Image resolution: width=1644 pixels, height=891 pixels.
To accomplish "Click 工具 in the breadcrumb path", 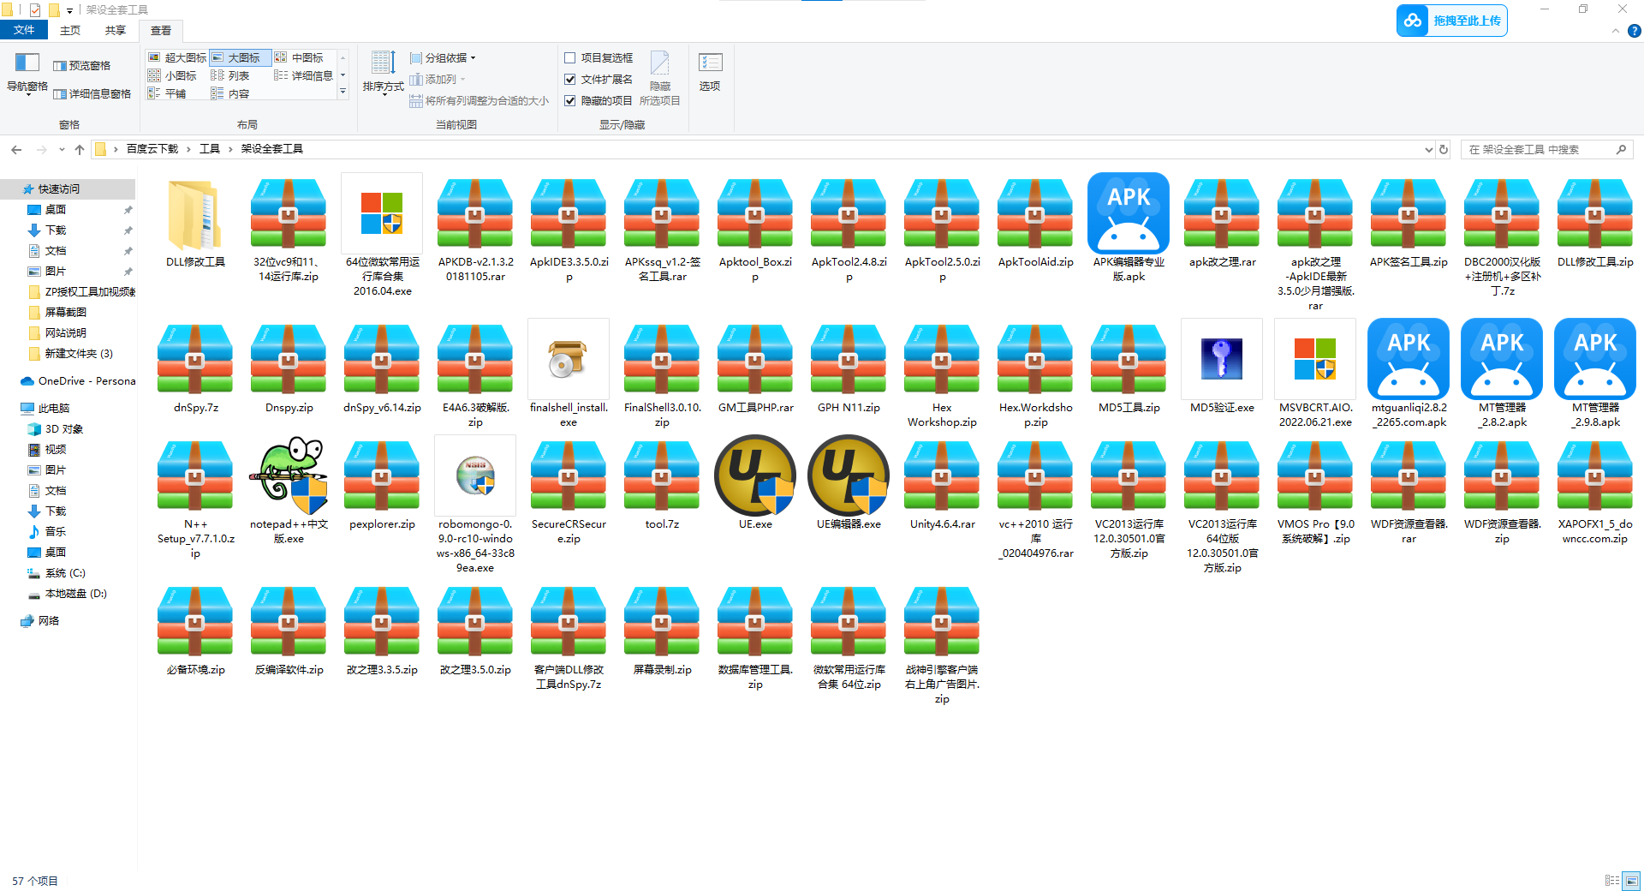I will pyautogui.click(x=210, y=149).
